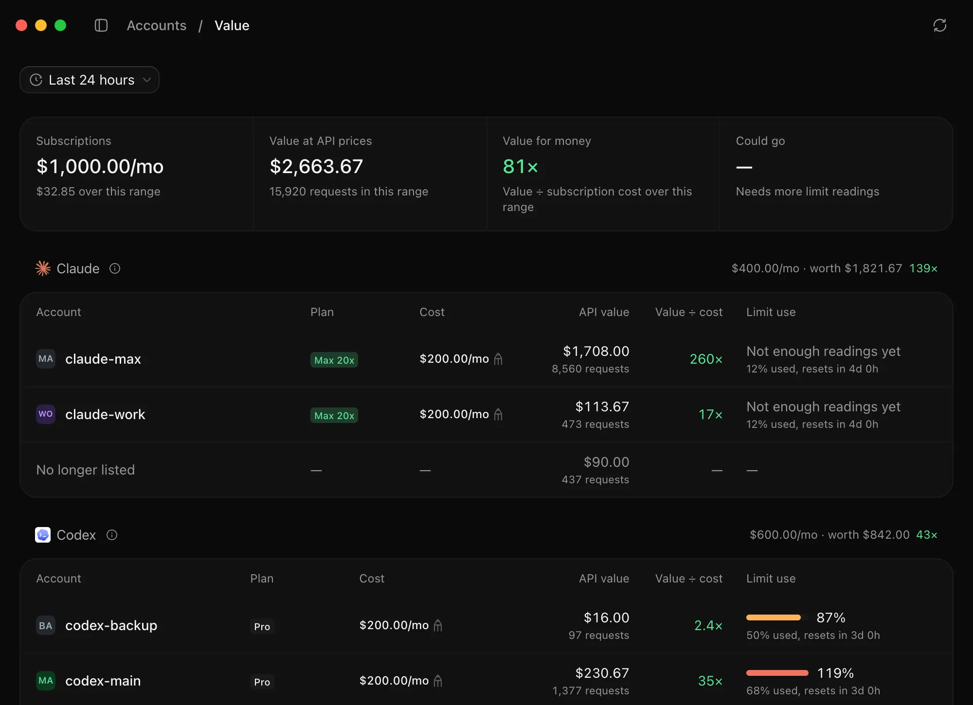Click the 81× value for money figure
This screenshot has height=705, width=973.
pyautogui.click(x=520, y=166)
